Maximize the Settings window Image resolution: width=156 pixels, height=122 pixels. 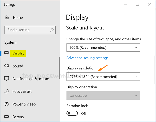point(138,4)
